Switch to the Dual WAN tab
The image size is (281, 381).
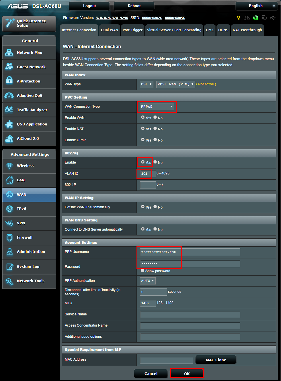[x=109, y=30]
